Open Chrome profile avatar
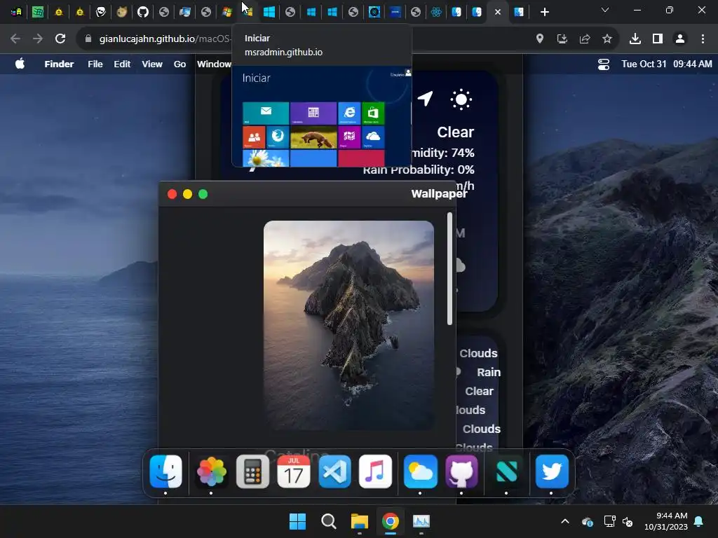This screenshot has height=538, width=718. pos(680,39)
